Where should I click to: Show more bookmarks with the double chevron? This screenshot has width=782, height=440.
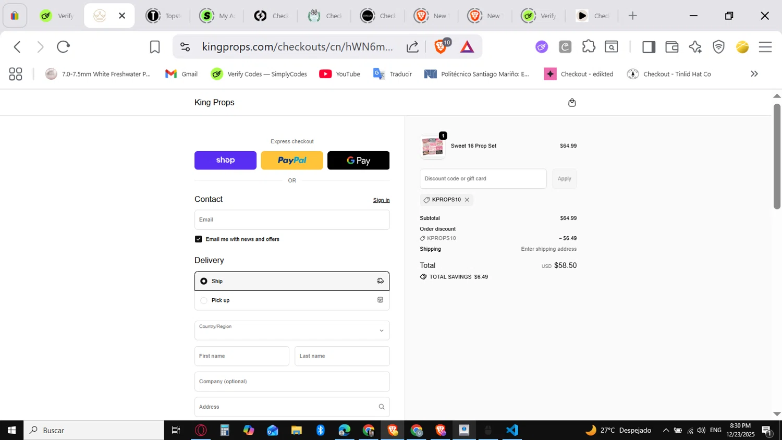pos(754,74)
